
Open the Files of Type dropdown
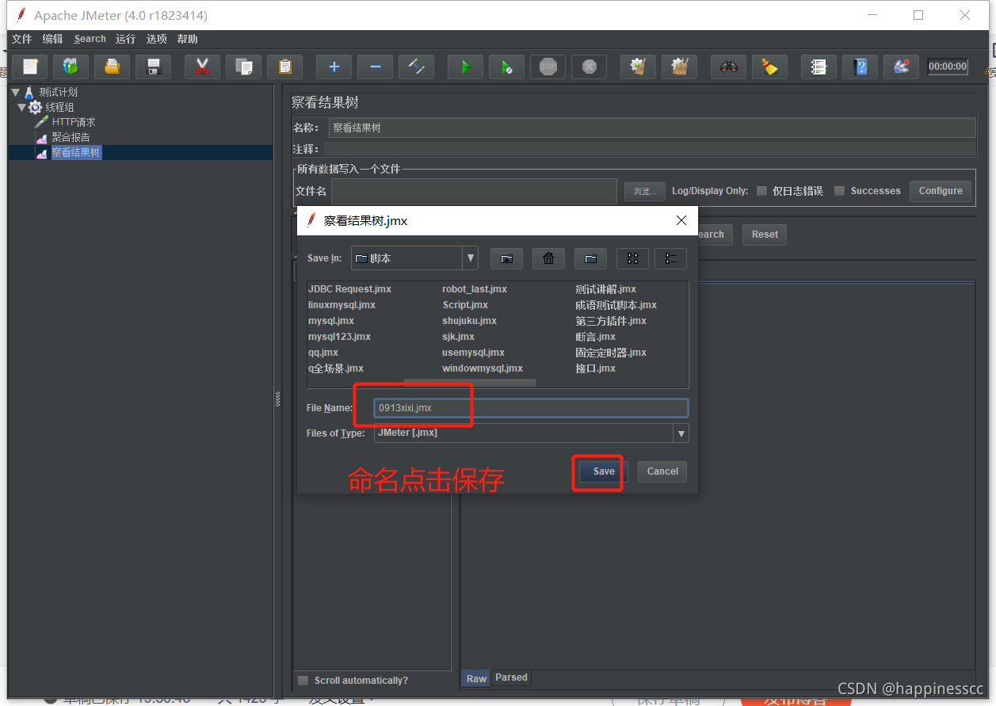click(x=681, y=433)
